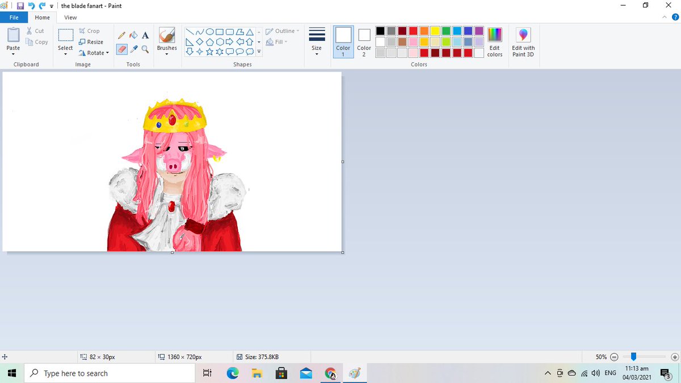Screen dimensions: 681x383
Task: Open the Mail app from taskbar
Action: click(x=306, y=373)
